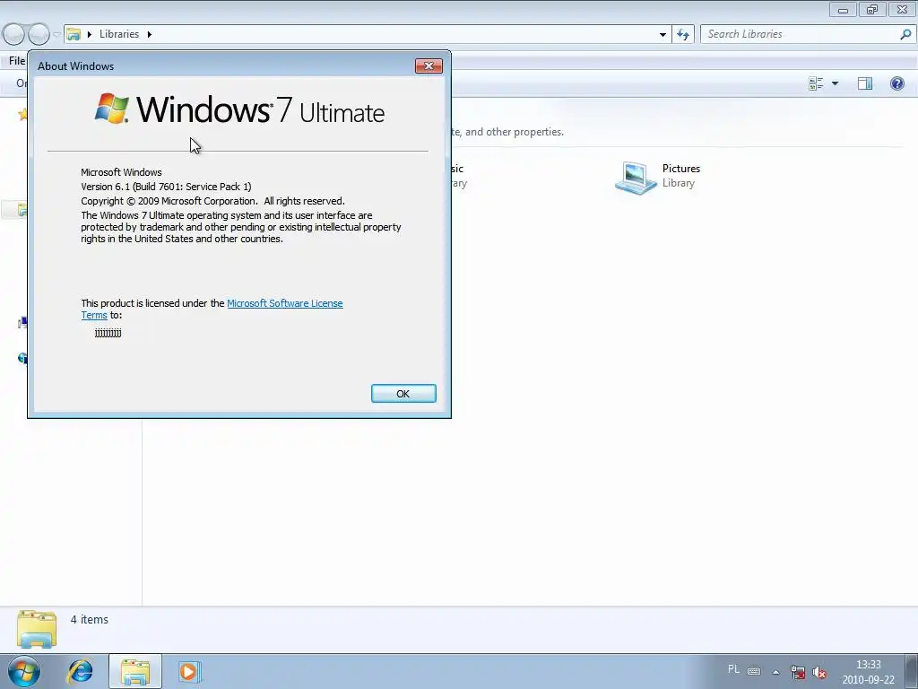Open the Microsoft Software License link
This screenshot has height=689, width=918.
pos(284,303)
